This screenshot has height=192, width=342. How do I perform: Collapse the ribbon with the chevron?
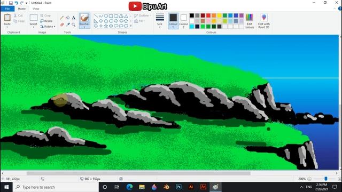point(335,9)
